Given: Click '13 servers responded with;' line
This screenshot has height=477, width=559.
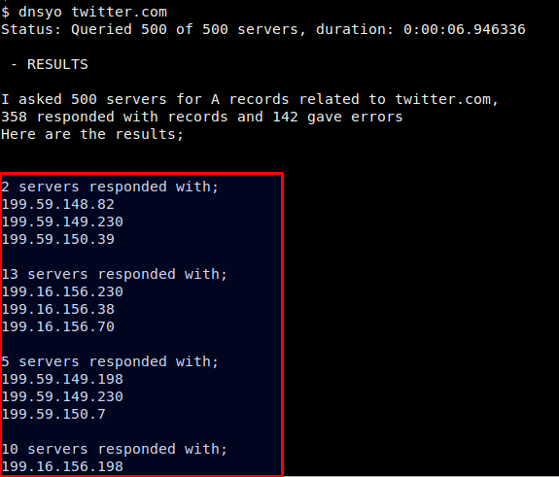Looking at the screenshot, I should [114, 274].
